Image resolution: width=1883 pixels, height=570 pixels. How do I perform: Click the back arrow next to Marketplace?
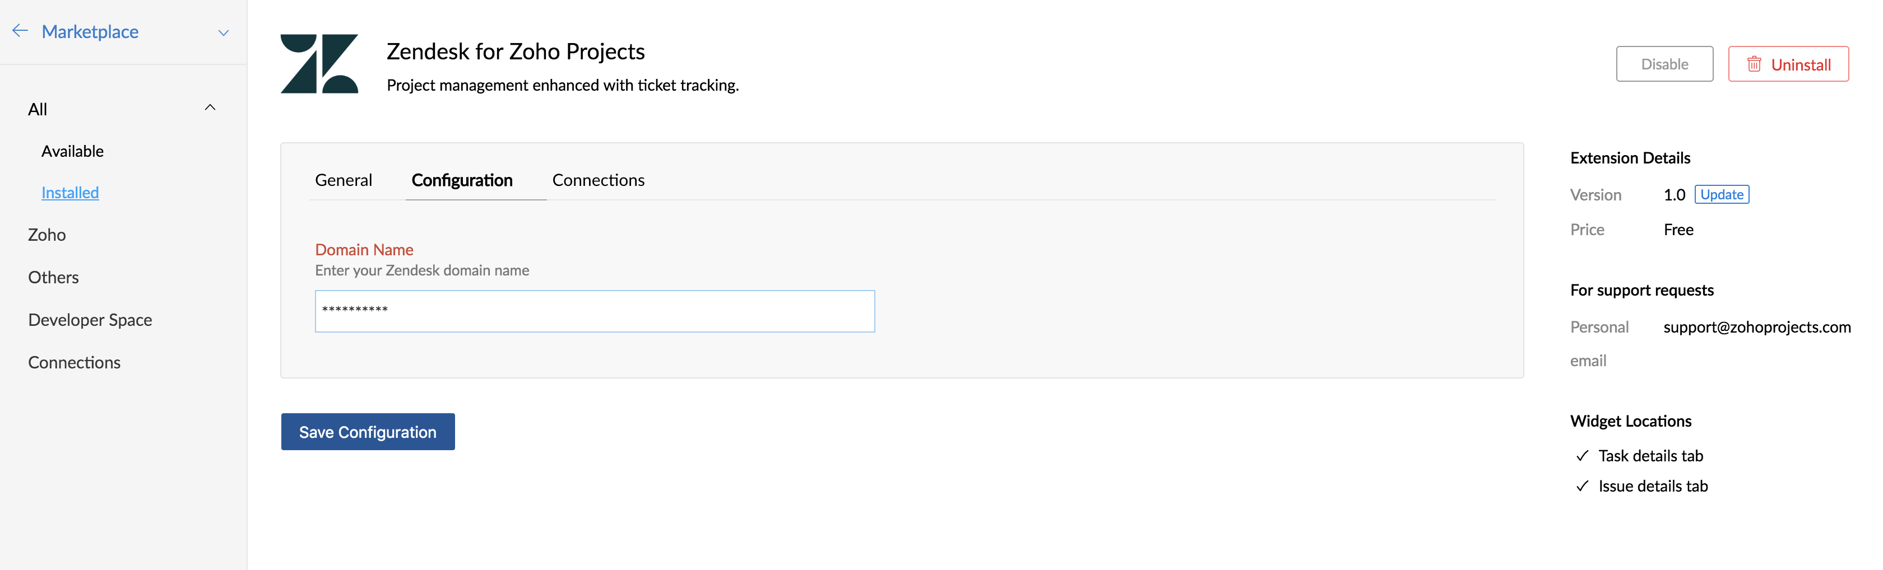(x=21, y=31)
